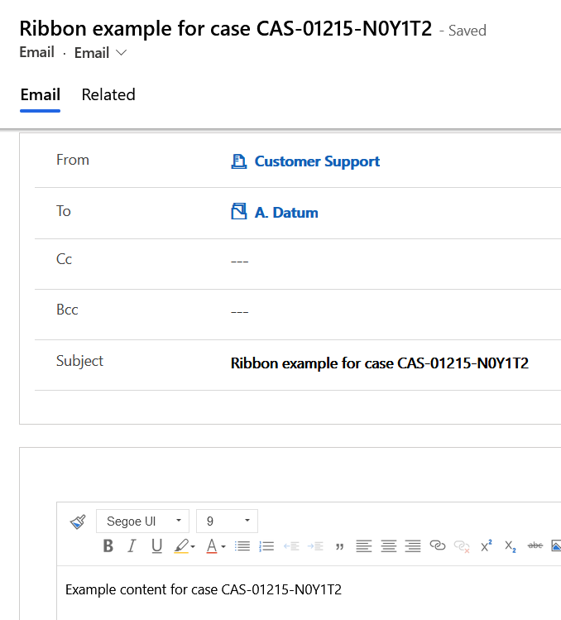Toggle bold formatting
Image resolution: width=561 pixels, height=620 pixels.
click(108, 546)
